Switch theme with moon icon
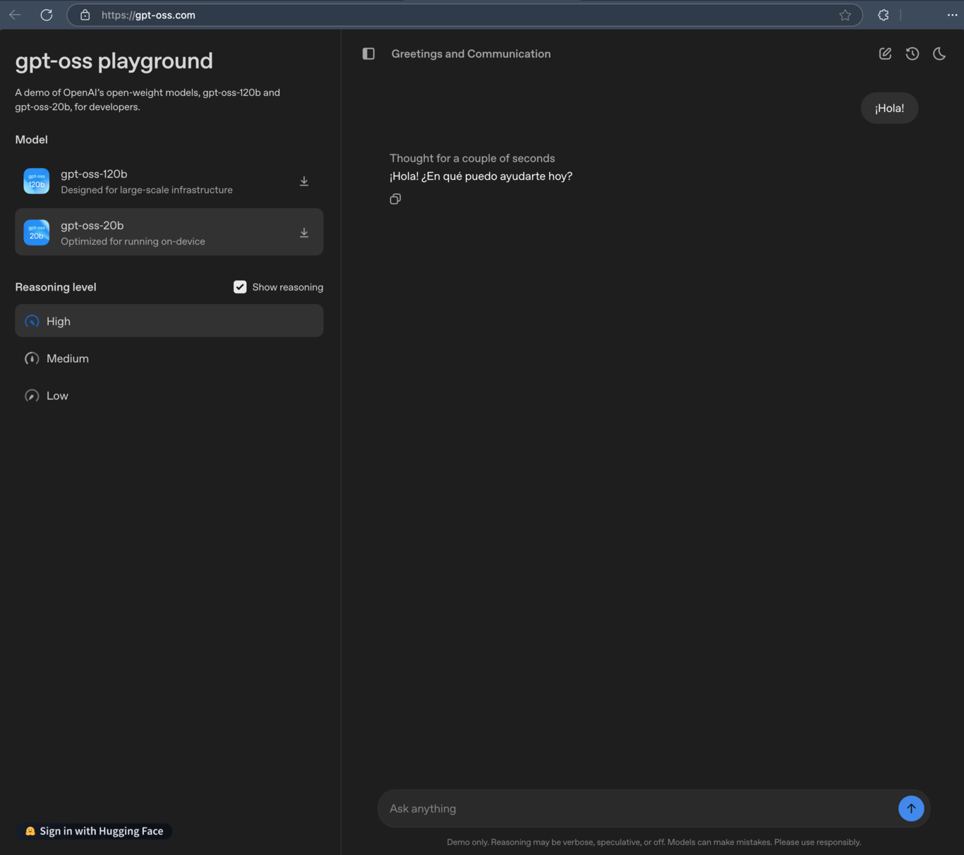Viewport: 964px width, 855px height. pyautogui.click(x=939, y=54)
